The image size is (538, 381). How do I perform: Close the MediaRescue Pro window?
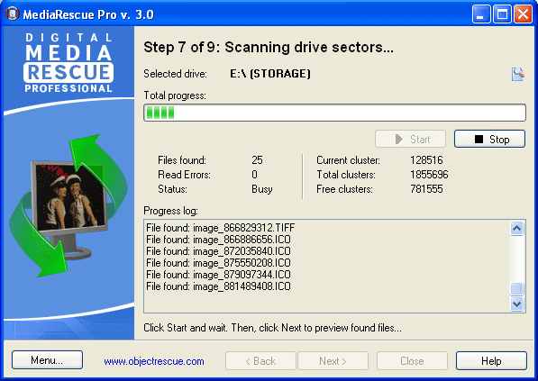(523, 14)
